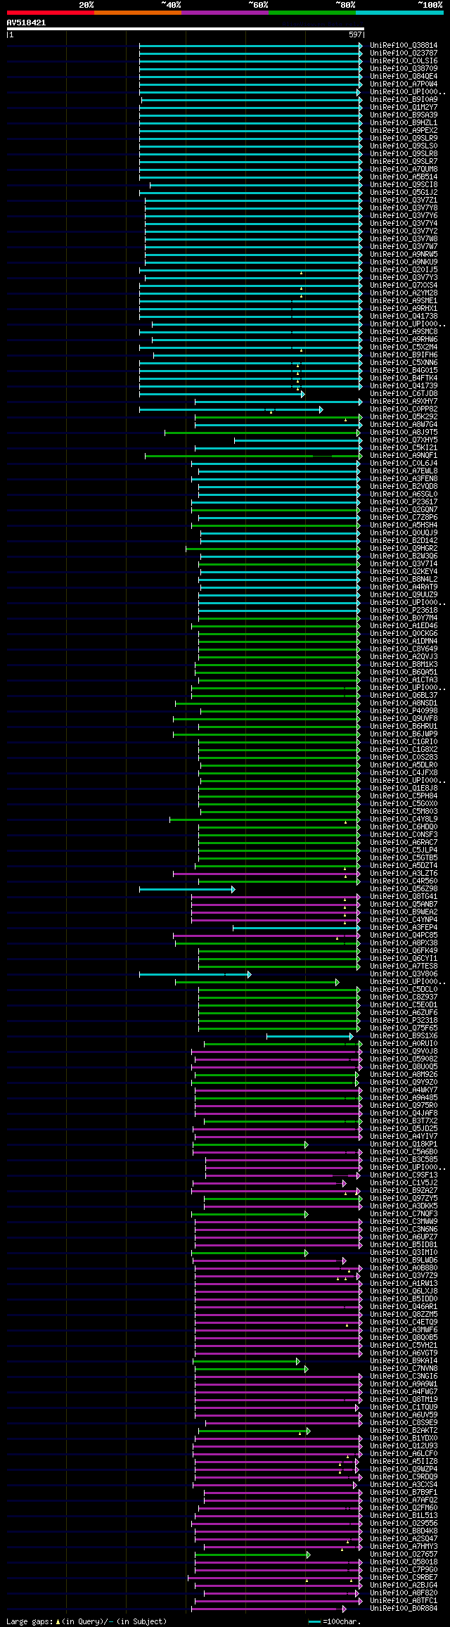
Task: Click the cyan alignment bar for UniRef100_B9S1X6
Action: [310, 1036]
